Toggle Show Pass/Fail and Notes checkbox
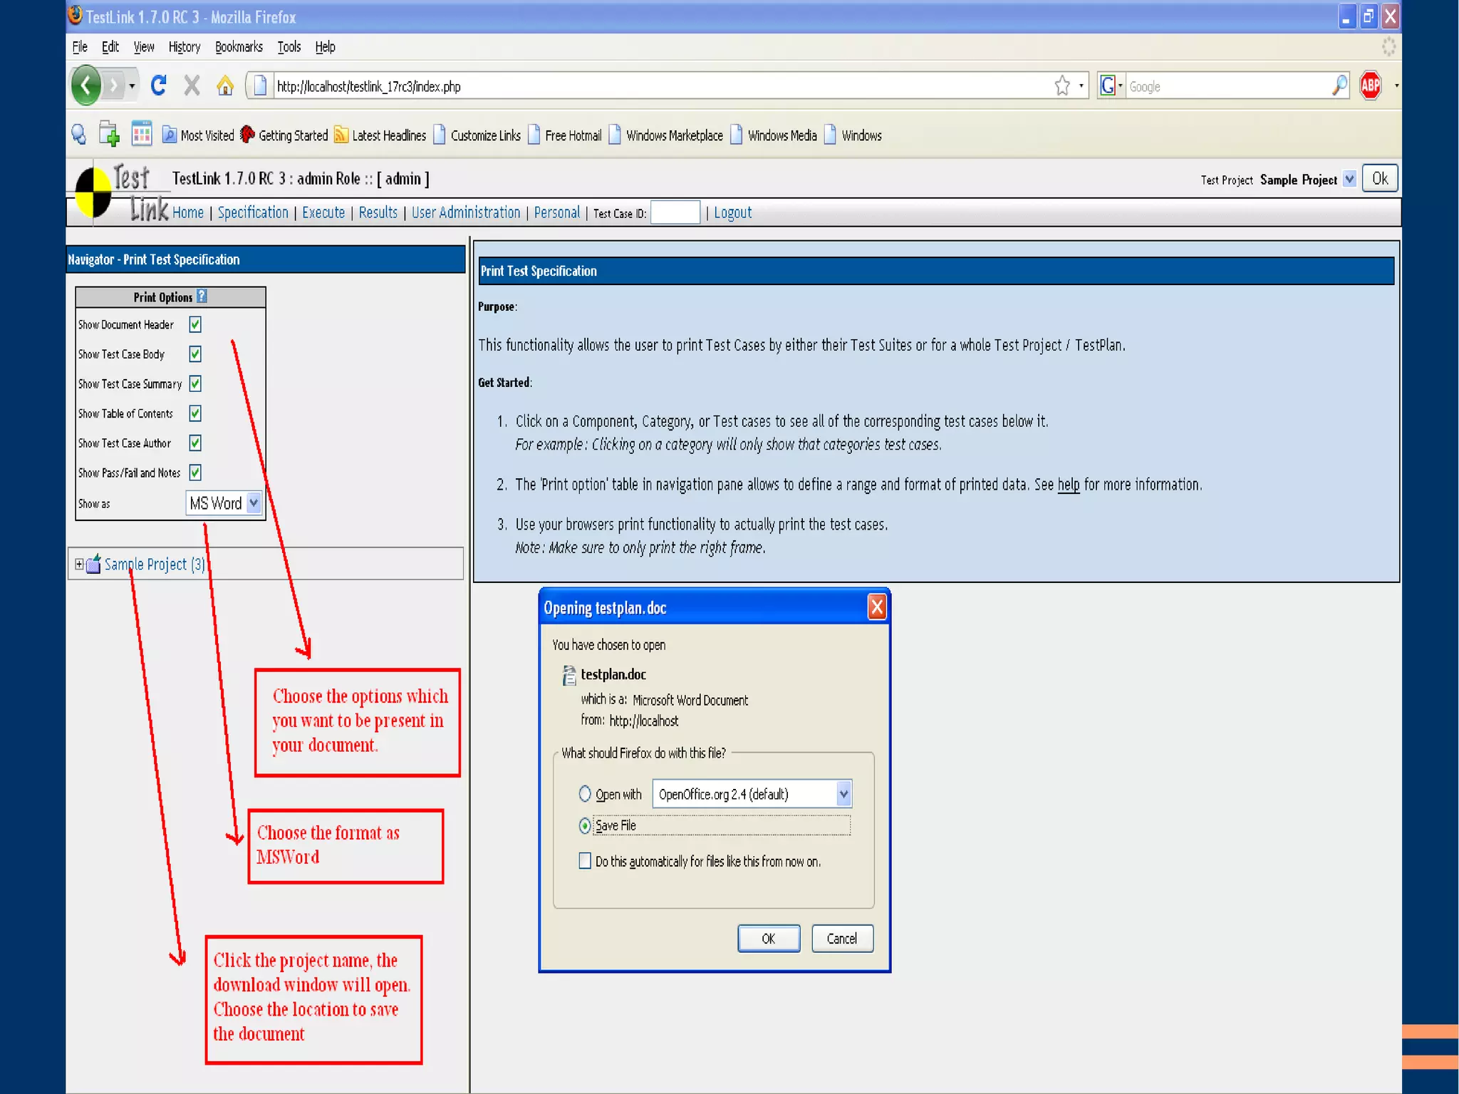This screenshot has height=1094, width=1459. 195,473
